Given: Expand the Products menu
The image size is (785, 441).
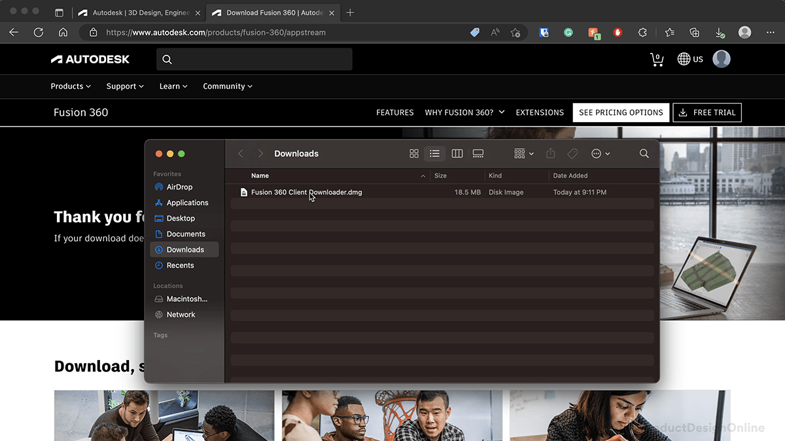Looking at the screenshot, I should click(x=71, y=86).
